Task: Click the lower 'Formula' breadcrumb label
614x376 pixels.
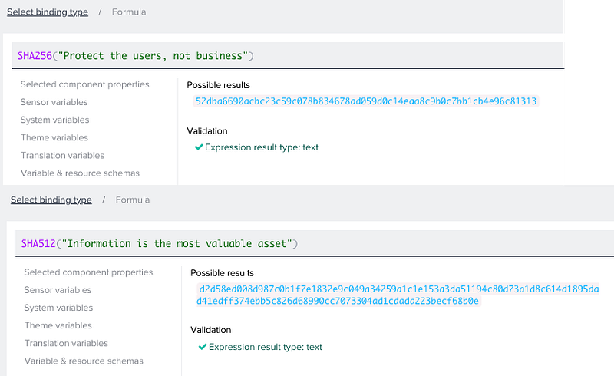Action: 133,200
